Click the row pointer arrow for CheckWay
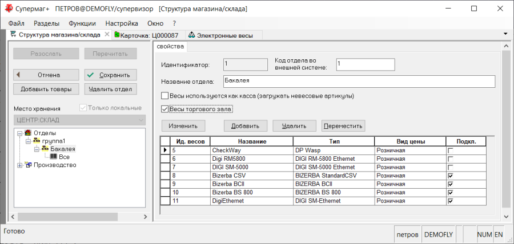The height and width of the screenshot is (244, 514). (165, 150)
